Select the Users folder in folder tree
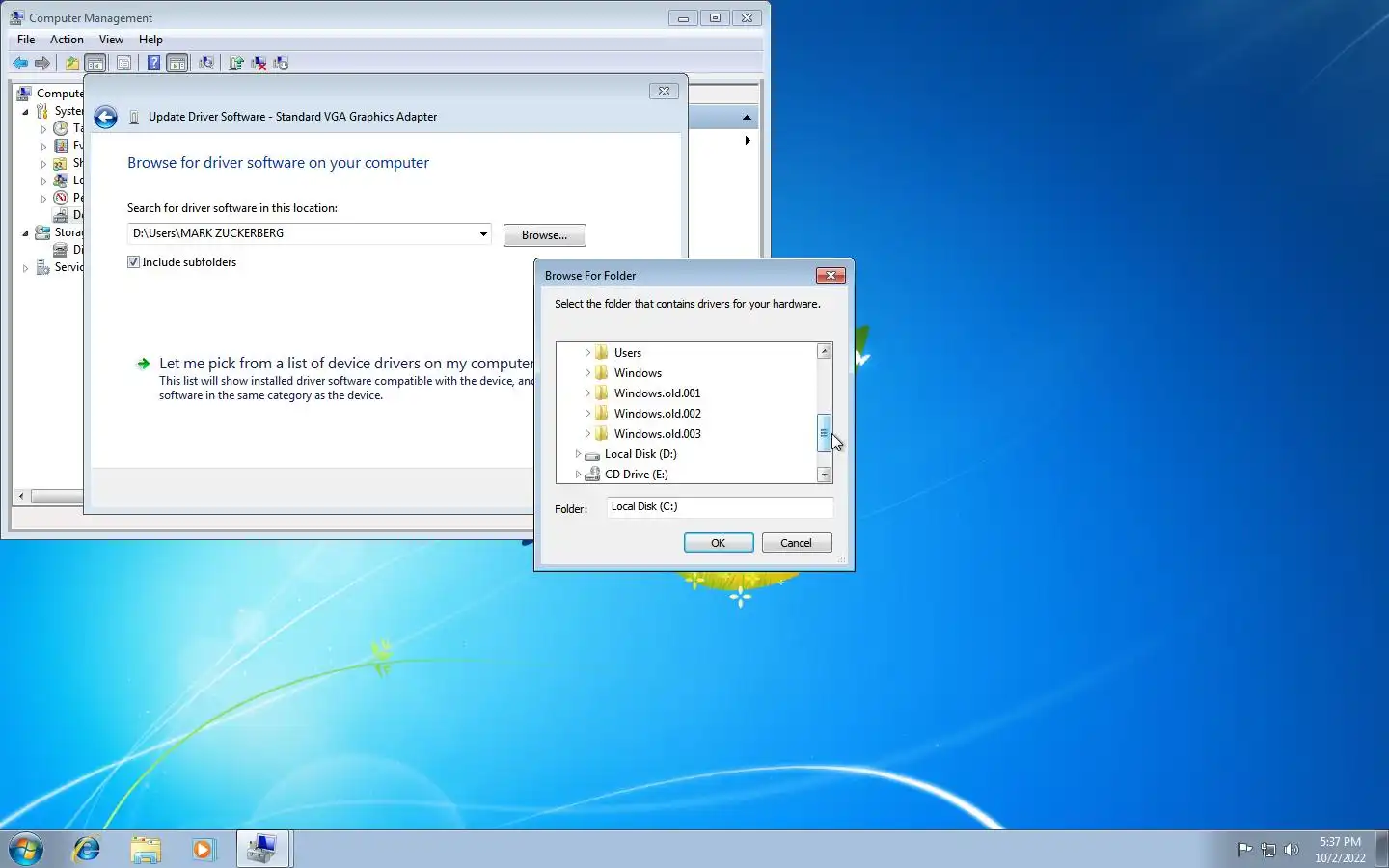This screenshot has width=1389, height=868. tap(628, 353)
